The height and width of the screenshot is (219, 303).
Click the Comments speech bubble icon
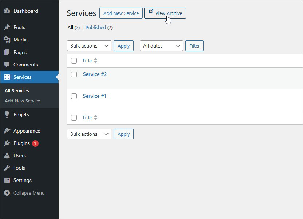click(7, 65)
